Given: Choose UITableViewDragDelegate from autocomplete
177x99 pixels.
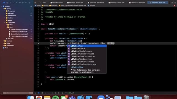Looking at the screenshot, I should (x=87, y=64).
